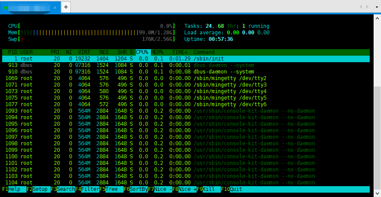
Task: Select console-kit-daemon row with PID 1100
Action: click(x=186, y=157)
